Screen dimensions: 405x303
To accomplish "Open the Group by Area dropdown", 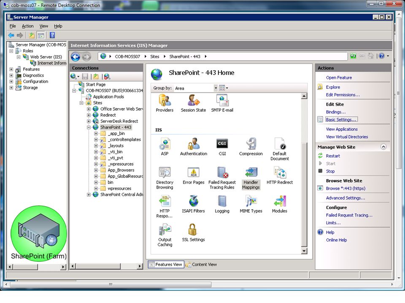I will tap(216, 88).
